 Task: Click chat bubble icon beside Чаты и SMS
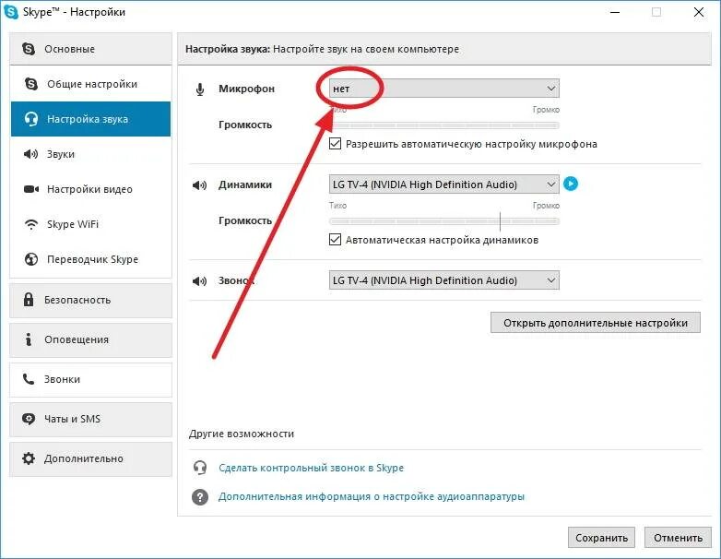[x=29, y=419]
